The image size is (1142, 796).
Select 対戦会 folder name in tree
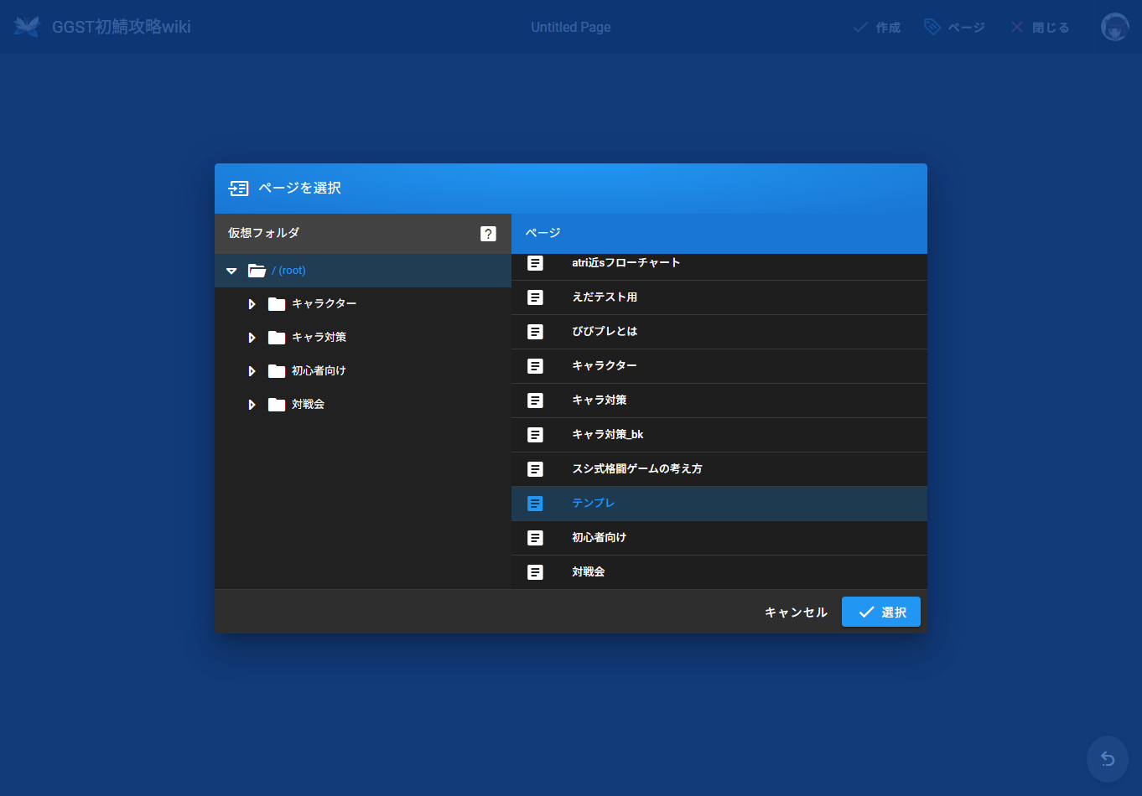308,404
